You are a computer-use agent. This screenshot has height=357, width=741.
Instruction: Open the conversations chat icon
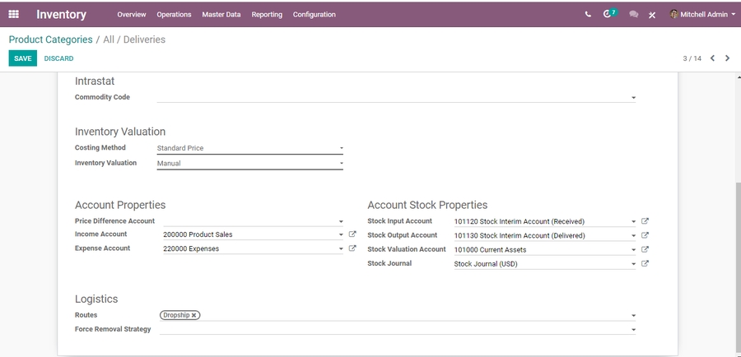(633, 14)
